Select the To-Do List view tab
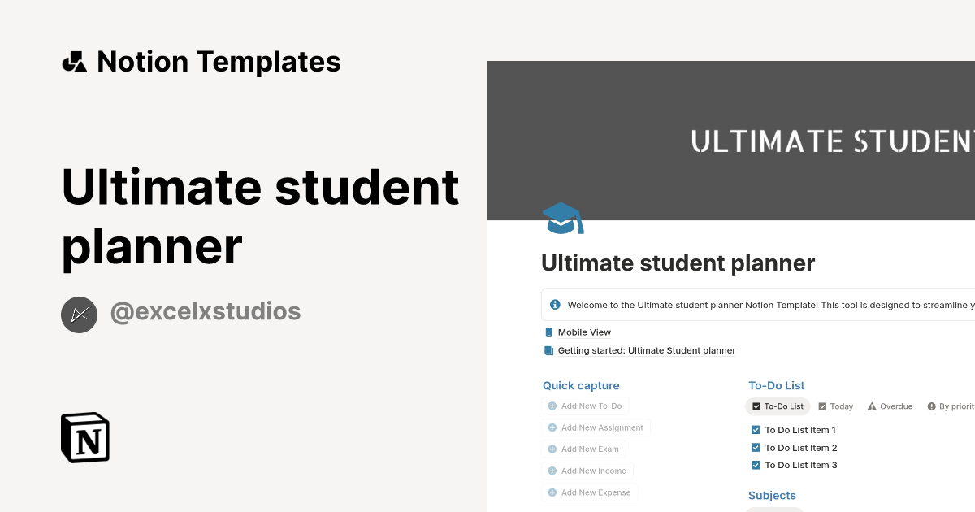 (777, 406)
